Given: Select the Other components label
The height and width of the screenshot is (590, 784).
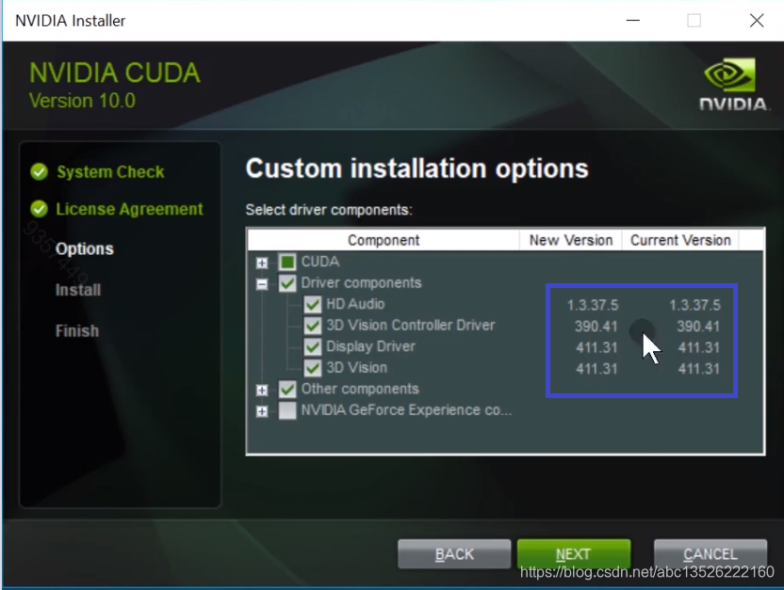Looking at the screenshot, I should (x=360, y=389).
